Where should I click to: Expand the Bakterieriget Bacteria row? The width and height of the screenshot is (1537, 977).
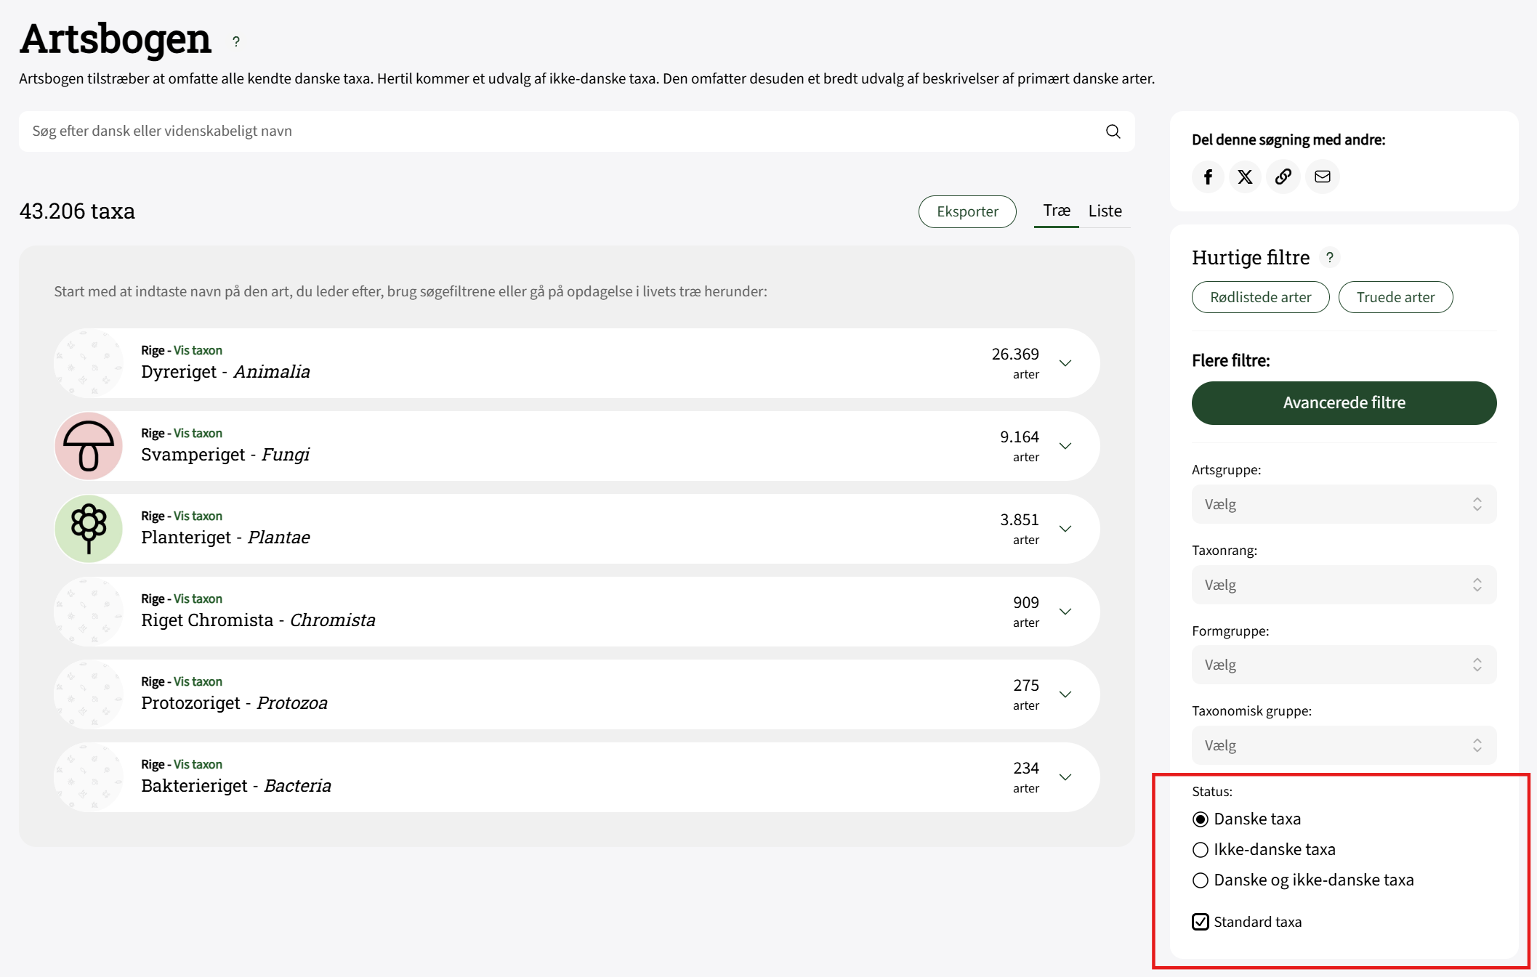(1065, 777)
